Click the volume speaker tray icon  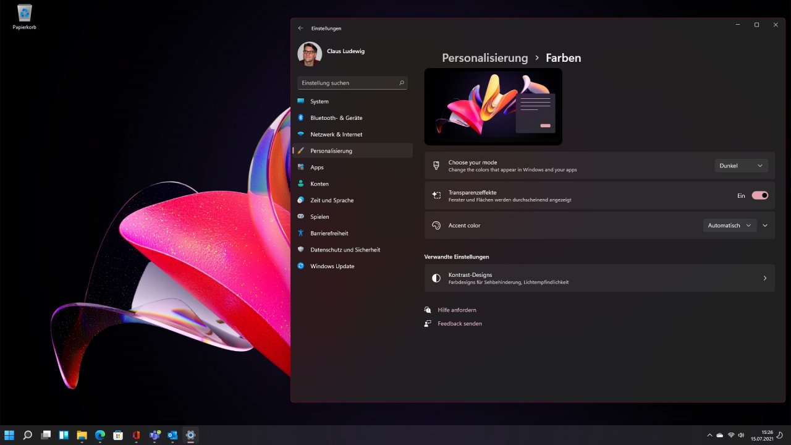coord(741,435)
